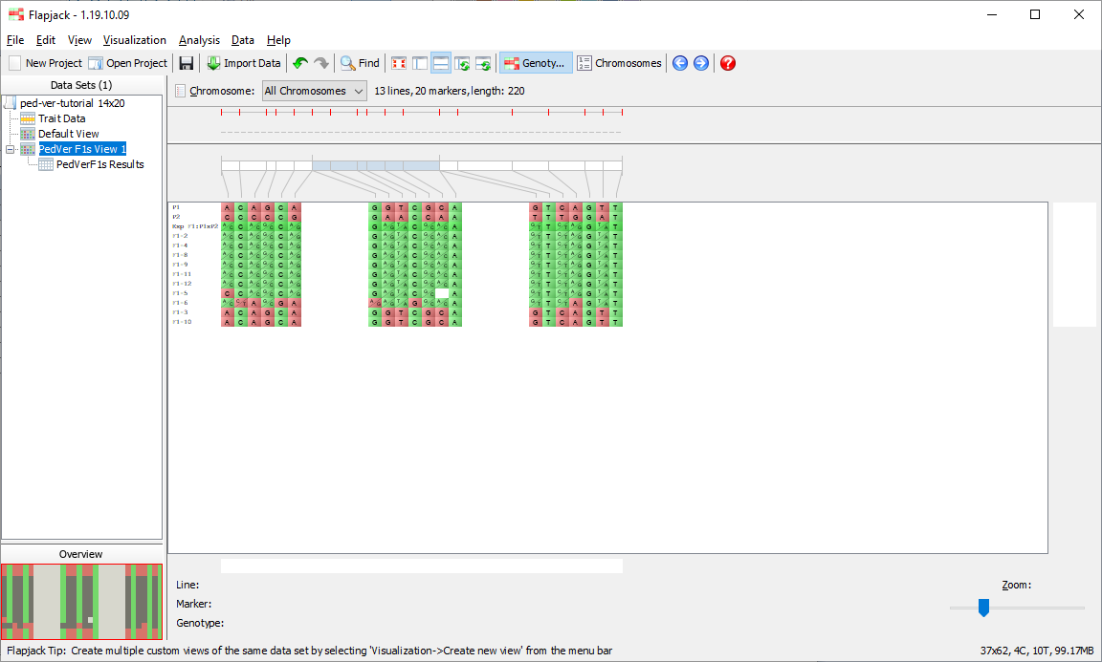Select the ped-ver-tutorial 14x20 data set
Image resolution: width=1102 pixels, height=662 pixels.
[73, 103]
